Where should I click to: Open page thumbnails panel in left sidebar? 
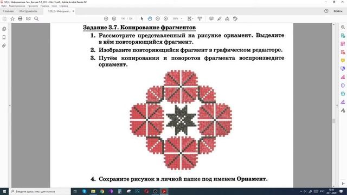(4, 29)
